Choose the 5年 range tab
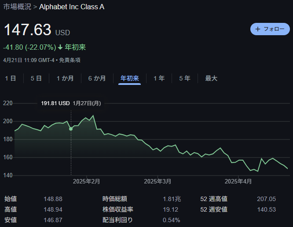 [x=184, y=78]
